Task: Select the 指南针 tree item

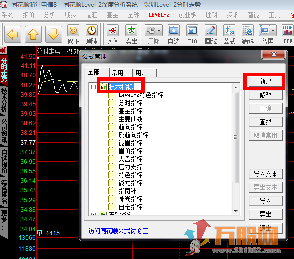Action: click(x=127, y=191)
